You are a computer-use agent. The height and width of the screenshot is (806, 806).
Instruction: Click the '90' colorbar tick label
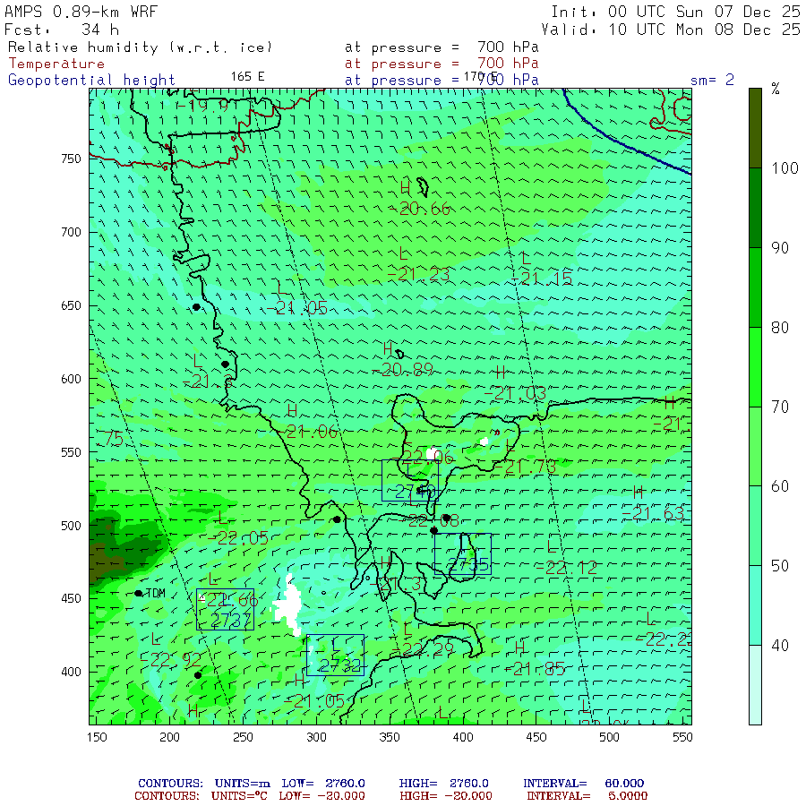(x=780, y=248)
